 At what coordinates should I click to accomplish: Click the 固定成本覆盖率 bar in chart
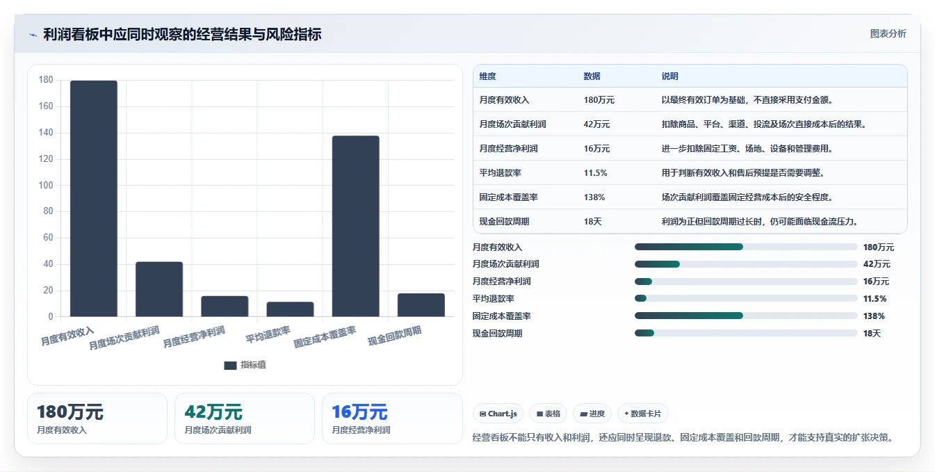355,226
